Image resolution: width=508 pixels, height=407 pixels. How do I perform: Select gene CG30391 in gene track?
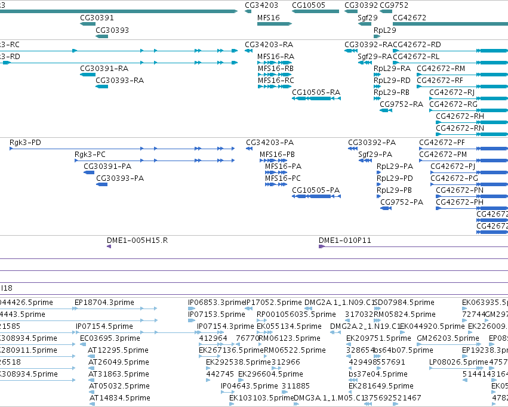[x=88, y=24]
